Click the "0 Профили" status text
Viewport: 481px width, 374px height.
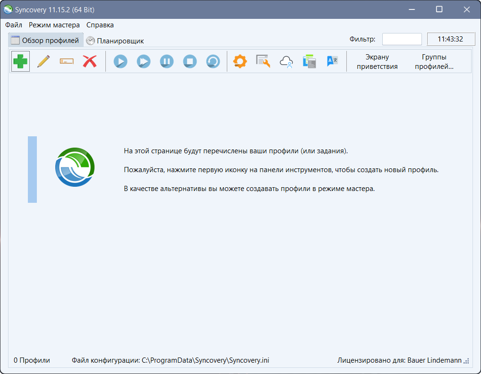click(x=32, y=360)
